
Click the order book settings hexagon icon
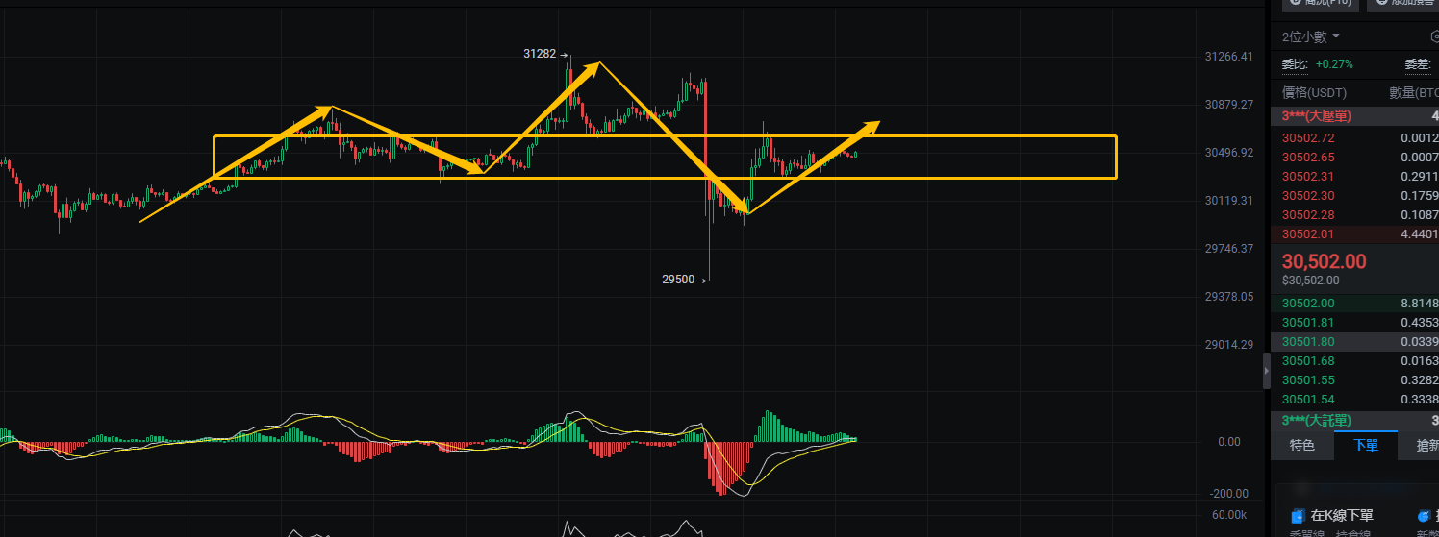1434,37
